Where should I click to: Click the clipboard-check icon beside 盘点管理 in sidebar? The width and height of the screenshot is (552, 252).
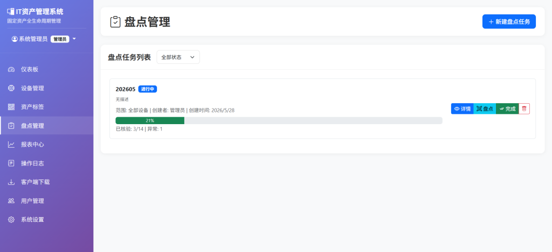[11, 126]
